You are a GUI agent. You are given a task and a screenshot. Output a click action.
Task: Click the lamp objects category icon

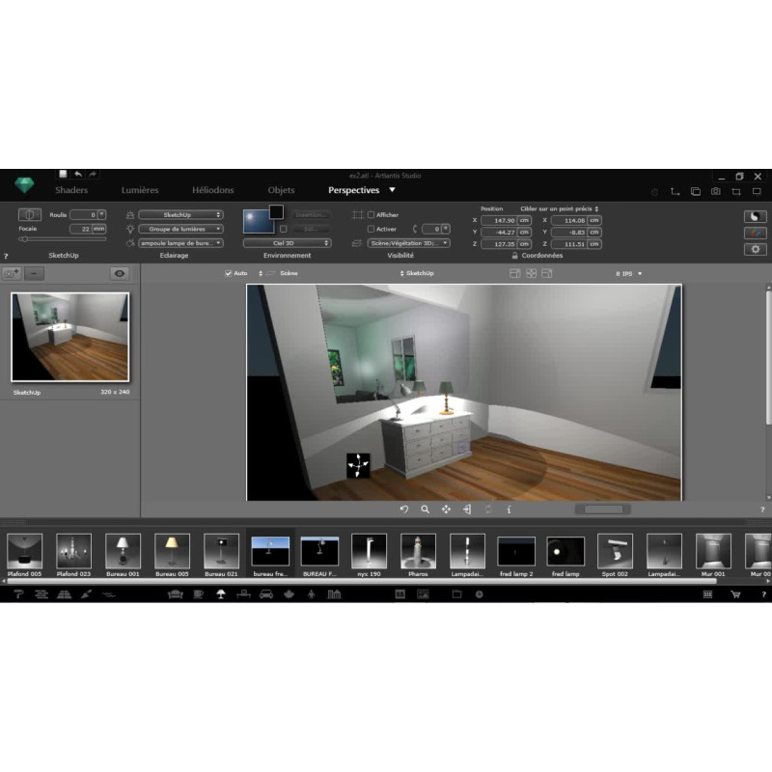coord(220,594)
